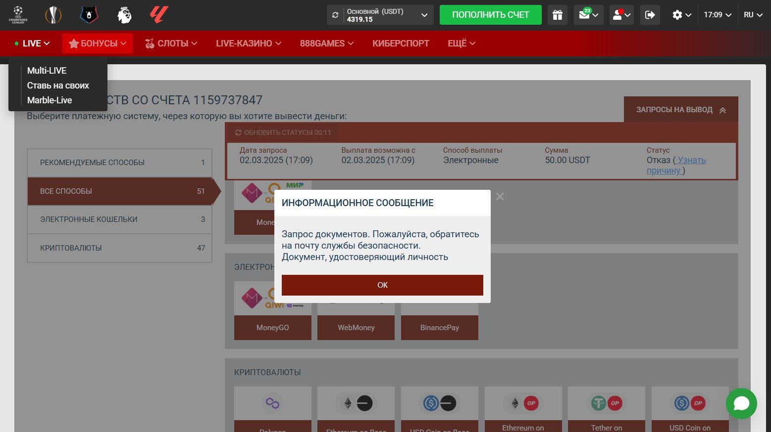Open the green live chat bubble
The width and height of the screenshot is (771, 432).
tap(741, 403)
